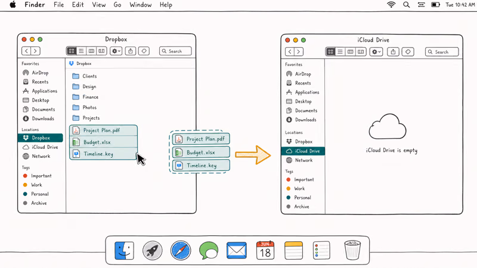
Task: Click the Search field in iCloud Drive window
Action: (x=442, y=52)
